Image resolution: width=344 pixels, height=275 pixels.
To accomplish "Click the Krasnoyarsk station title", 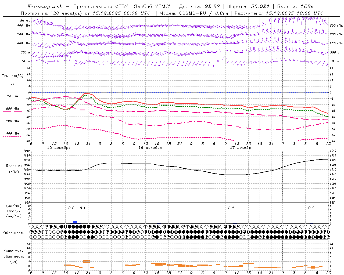I will click(45, 6).
